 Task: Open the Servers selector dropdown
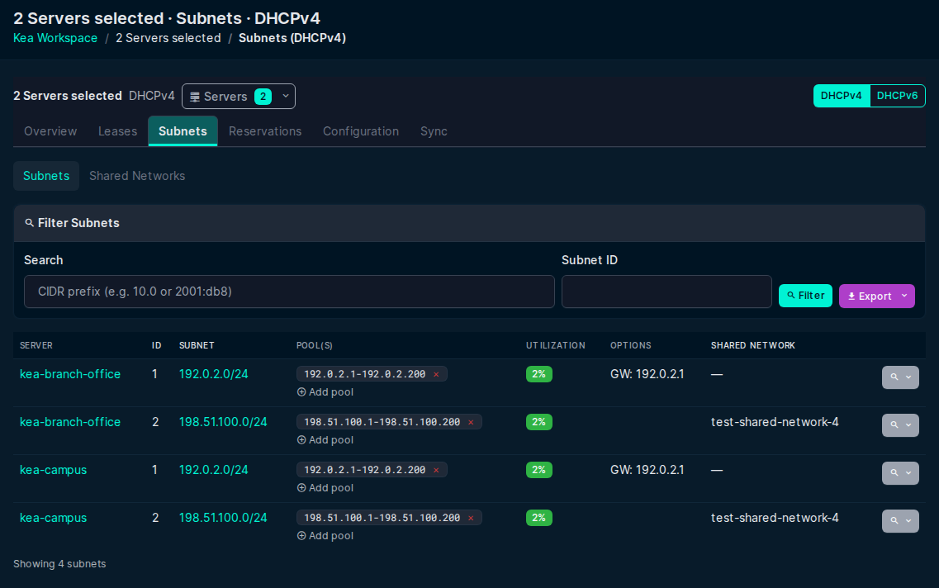click(x=239, y=97)
